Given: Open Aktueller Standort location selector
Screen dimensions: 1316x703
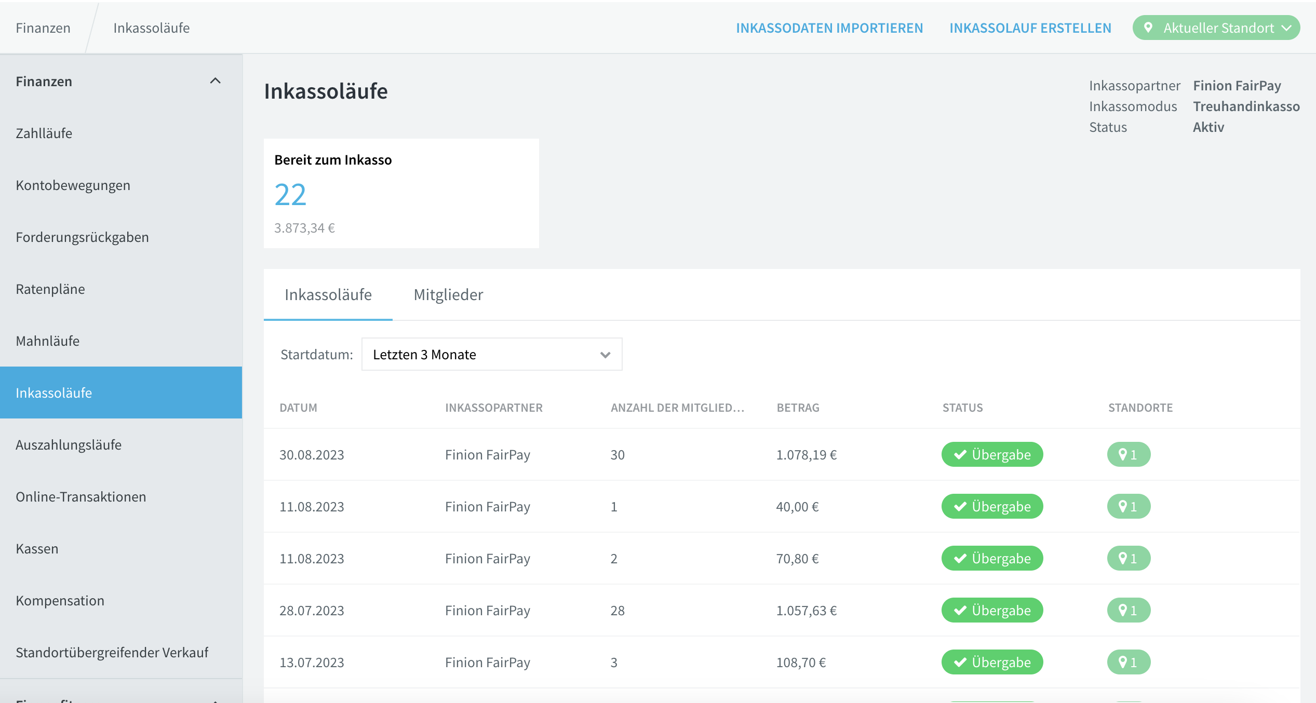Looking at the screenshot, I should pos(1216,28).
